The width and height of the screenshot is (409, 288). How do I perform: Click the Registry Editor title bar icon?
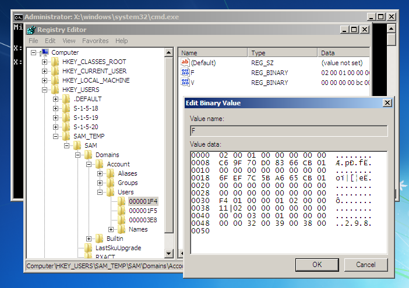point(31,30)
